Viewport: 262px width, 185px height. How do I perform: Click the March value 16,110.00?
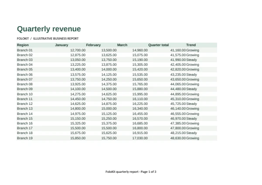click(140, 99)
